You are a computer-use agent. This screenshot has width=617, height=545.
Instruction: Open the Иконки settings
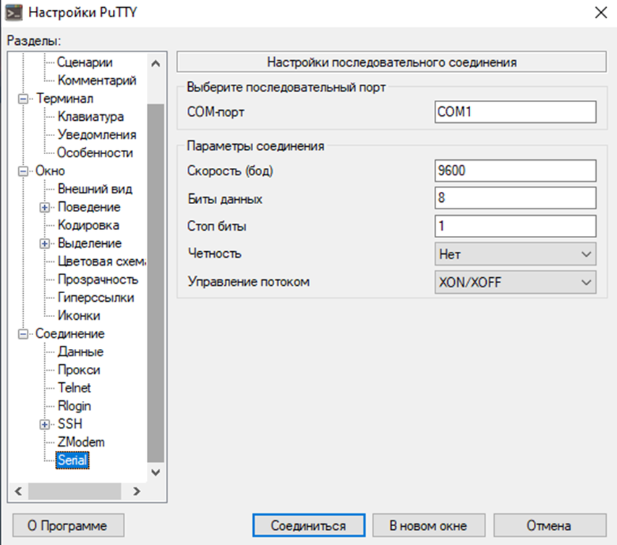pos(79,316)
